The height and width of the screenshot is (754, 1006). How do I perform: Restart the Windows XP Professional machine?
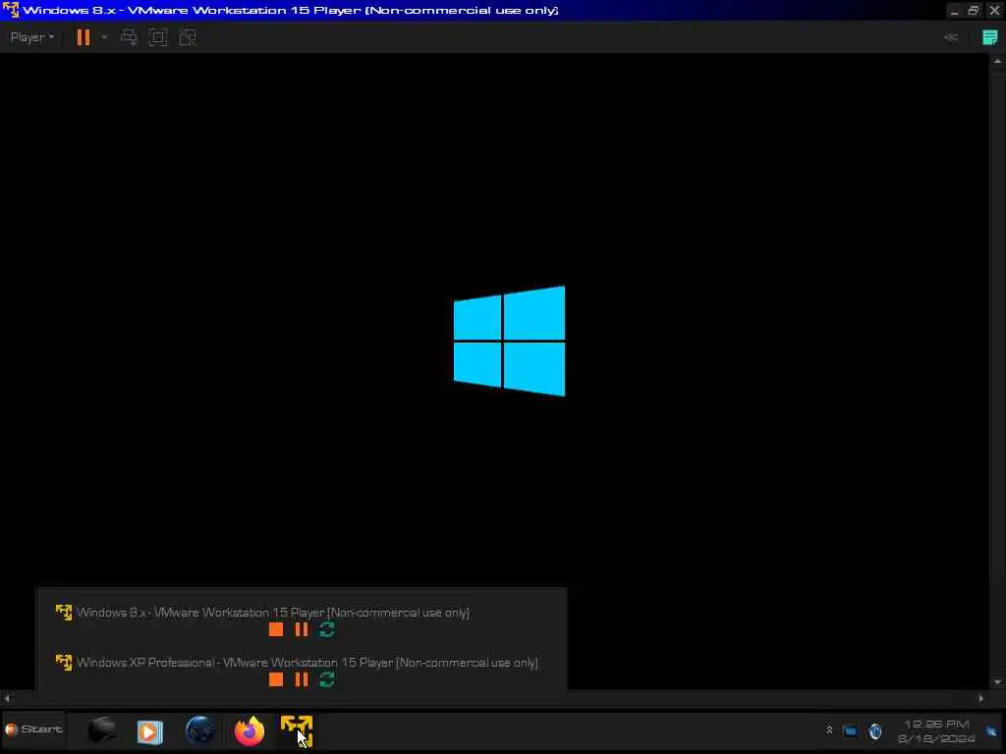click(327, 679)
